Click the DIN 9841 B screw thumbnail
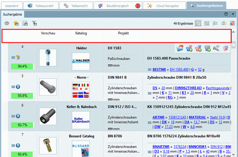The image size is (238, 157). tap(48, 87)
